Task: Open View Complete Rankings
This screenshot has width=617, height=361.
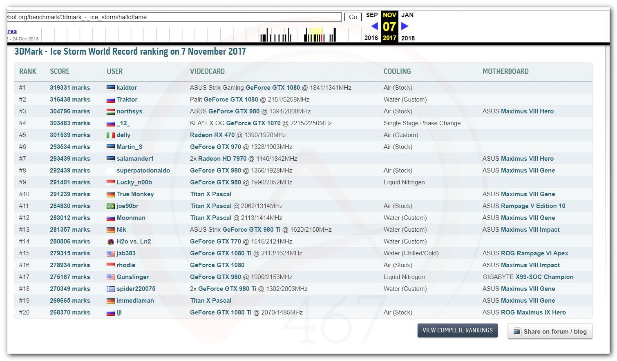Action: coord(457,330)
